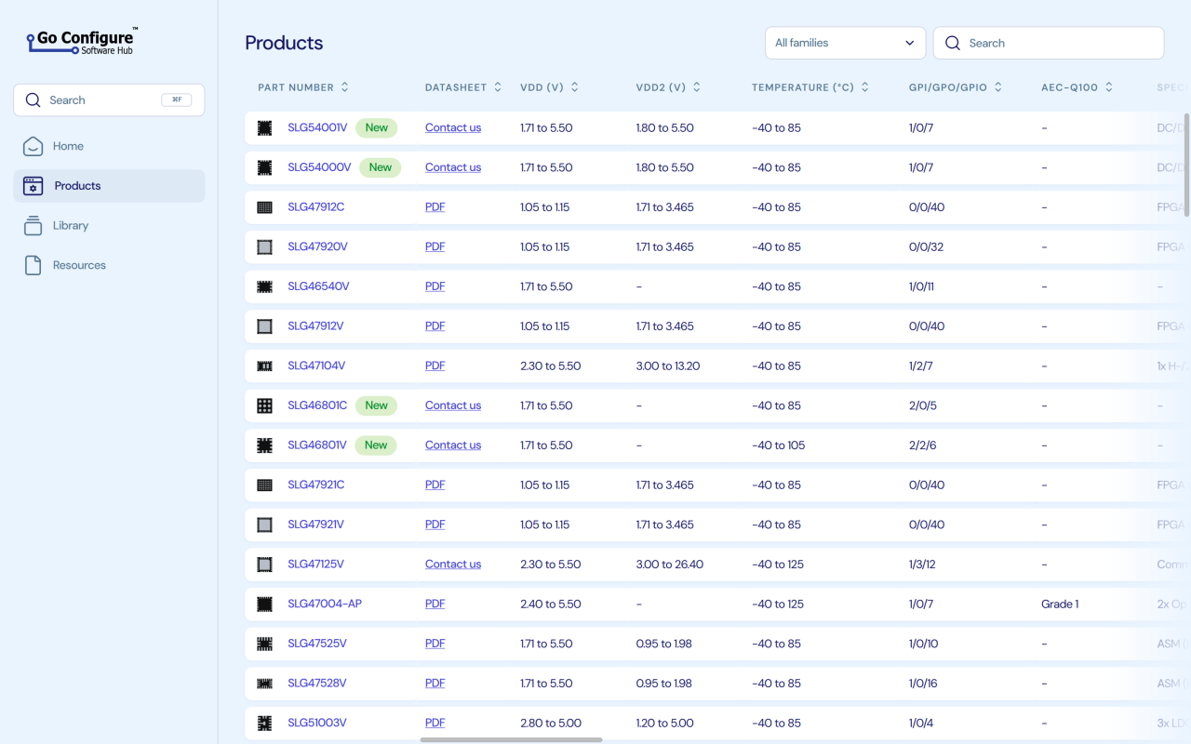The width and height of the screenshot is (1191, 744).
Task: Open the SLG54001V part number link
Action: point(317,127)
